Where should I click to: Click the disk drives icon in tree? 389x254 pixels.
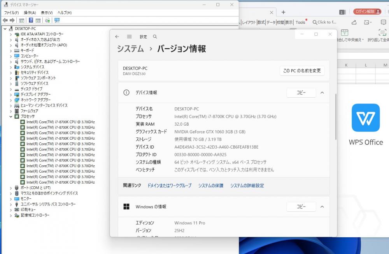pyautogui.click(x=17, y=89)
